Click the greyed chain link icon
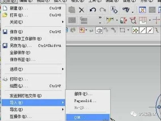The height and width of the screenshot is (121, 161). [114, 30]
